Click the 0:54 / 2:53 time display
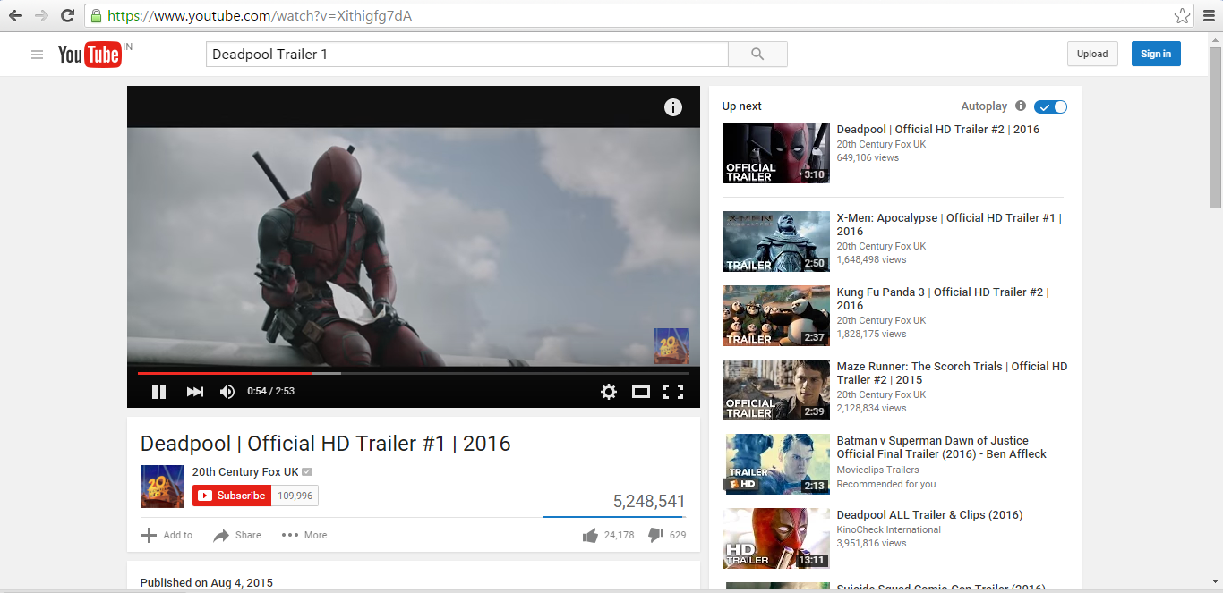 (x=270, y=392)
